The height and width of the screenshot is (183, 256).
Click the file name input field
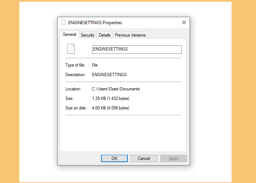[x=137, y=49]
